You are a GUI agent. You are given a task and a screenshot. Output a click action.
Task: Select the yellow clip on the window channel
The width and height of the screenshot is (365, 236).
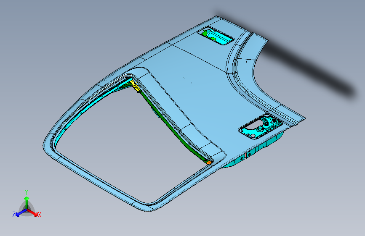pos(135,86)
